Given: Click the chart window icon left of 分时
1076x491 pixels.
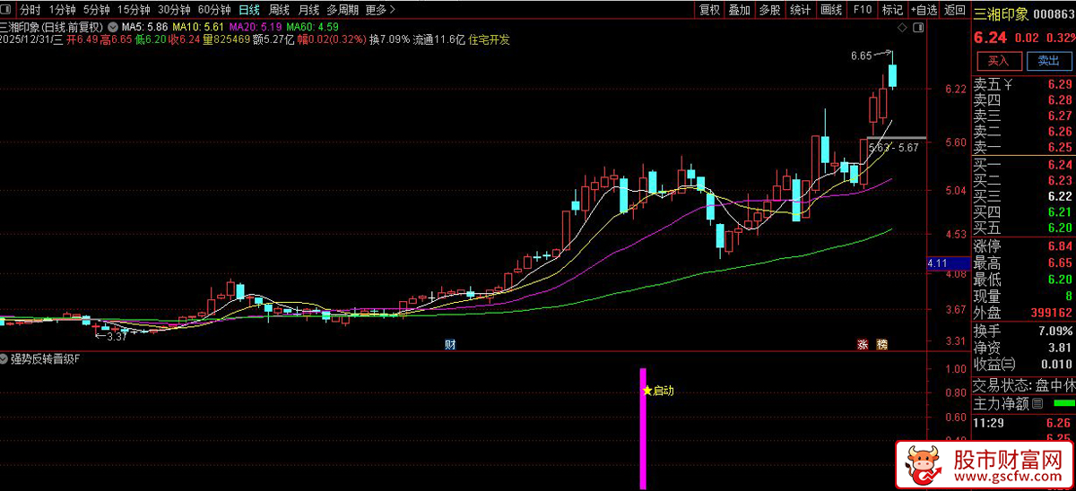Looking at the screenshot, I should point(7,10).
